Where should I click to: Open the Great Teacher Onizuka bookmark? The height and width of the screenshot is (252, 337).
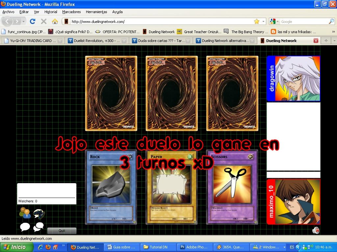pos(199,32)
